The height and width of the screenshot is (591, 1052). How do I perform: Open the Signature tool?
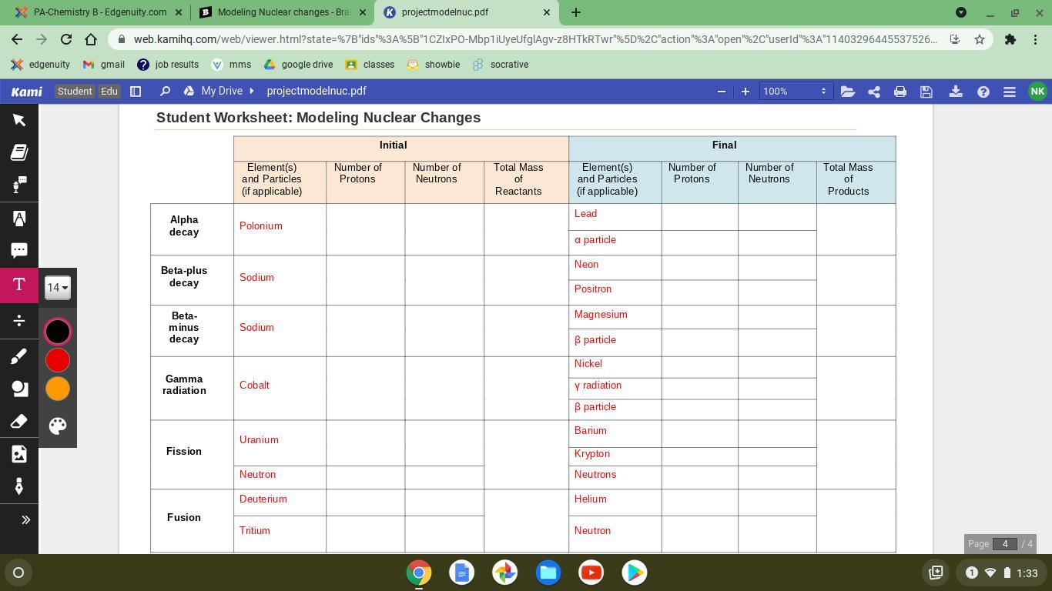(19, 486)
